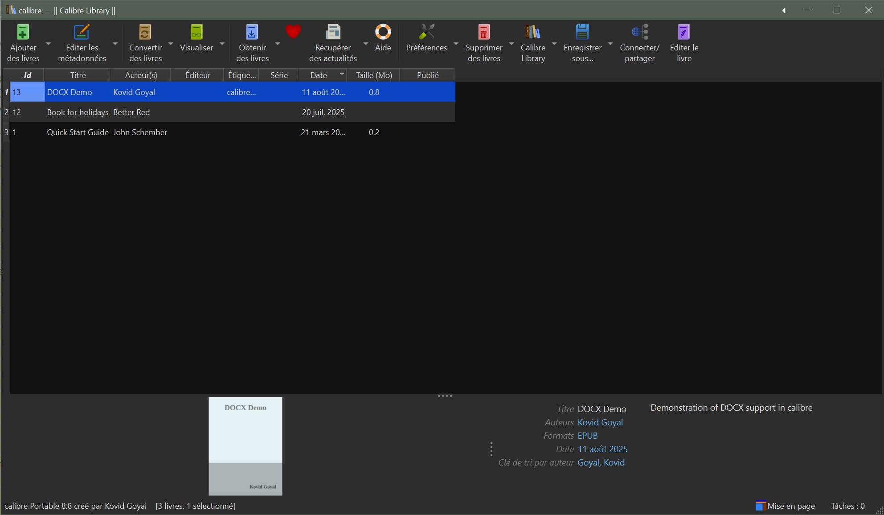Screen dimensions: 884x515
Task: Click the Convertir des livres icon
Action: click(145, 33)
